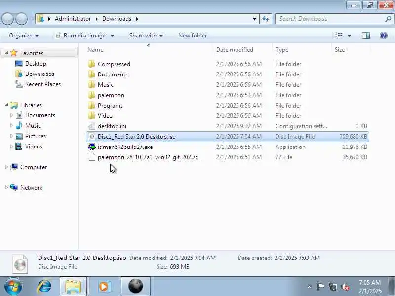Click the taskbar clock showing 7:05 AM
Screen dimensions: 395x296
click(370, 287)
